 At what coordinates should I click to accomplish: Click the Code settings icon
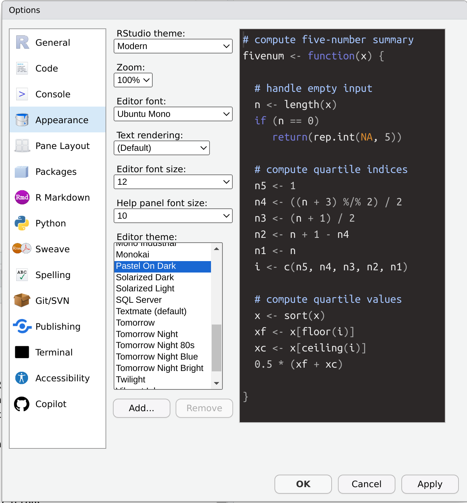click(22, 68)
